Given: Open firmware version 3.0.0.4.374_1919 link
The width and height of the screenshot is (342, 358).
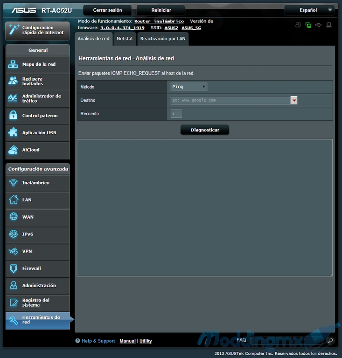Looking at the screenshot, I should [122, 28].
